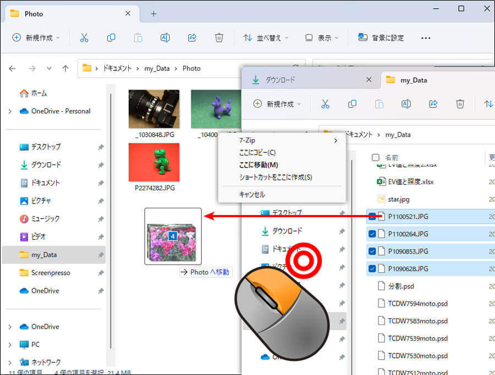Open the 新規作成 menu in Photo window
The image size is (495, 375).
coord(36,38)
